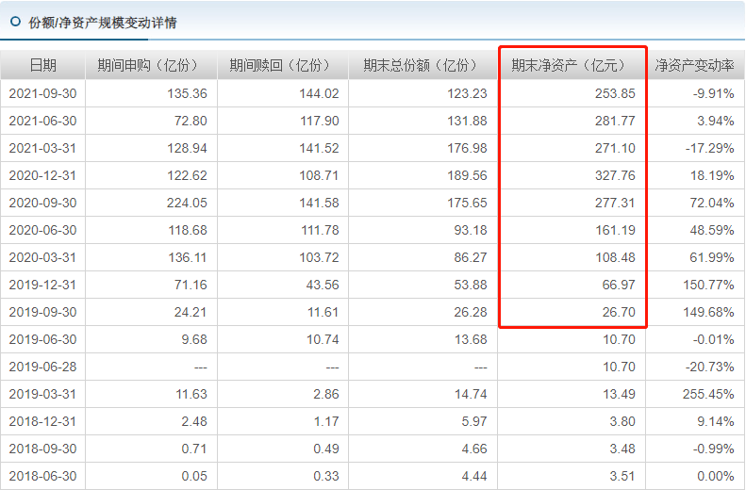The image size is (746, 490).
Task: Click subscription value 136.11
Action: [x=188, y=257]
